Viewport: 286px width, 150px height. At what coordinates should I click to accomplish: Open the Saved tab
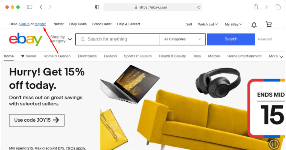click(29, 56)
